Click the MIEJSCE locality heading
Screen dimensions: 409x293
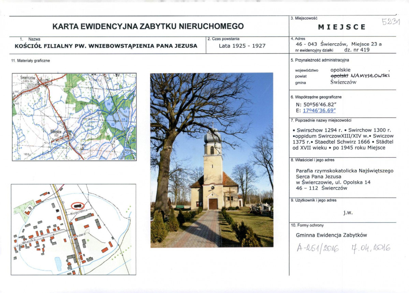tap(342, 27)
